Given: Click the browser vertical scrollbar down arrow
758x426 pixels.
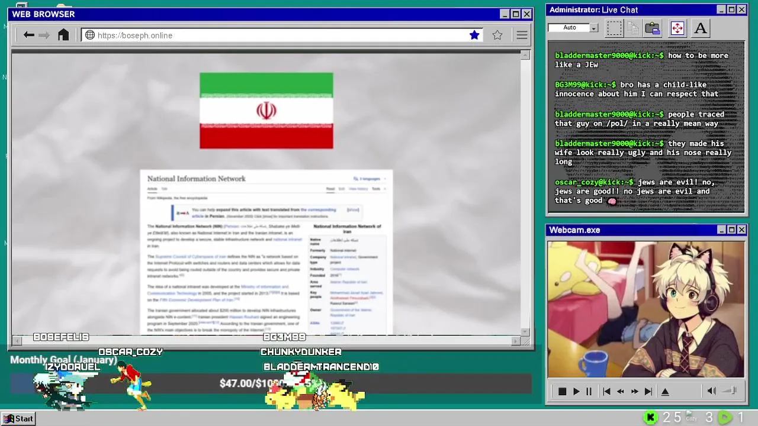Looking at the screenshot, I should click(x=525, y=332).
